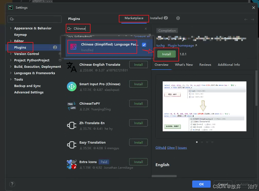Toggle the Chinese Language Pack enabled checkbox
The image size is (259, 191).
(x=144, y=45)
